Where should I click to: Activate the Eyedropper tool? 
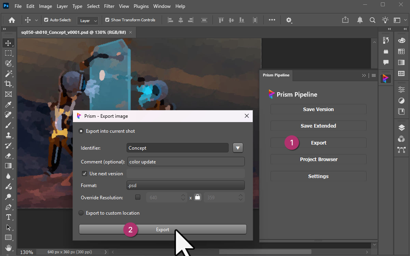pyautogui.click(x=8, y=104)
